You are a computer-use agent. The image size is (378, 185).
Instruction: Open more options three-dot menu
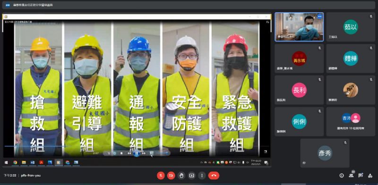pos(202,176)
